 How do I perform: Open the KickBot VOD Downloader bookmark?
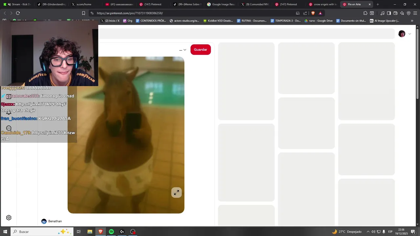coord(218,21)
